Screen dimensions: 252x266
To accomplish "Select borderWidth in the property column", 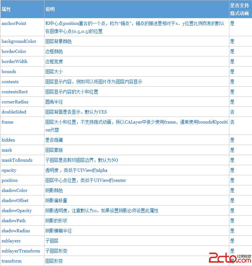I will coord(14,61).
